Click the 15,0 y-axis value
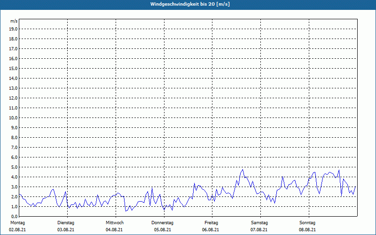 (x=14, y=68)
